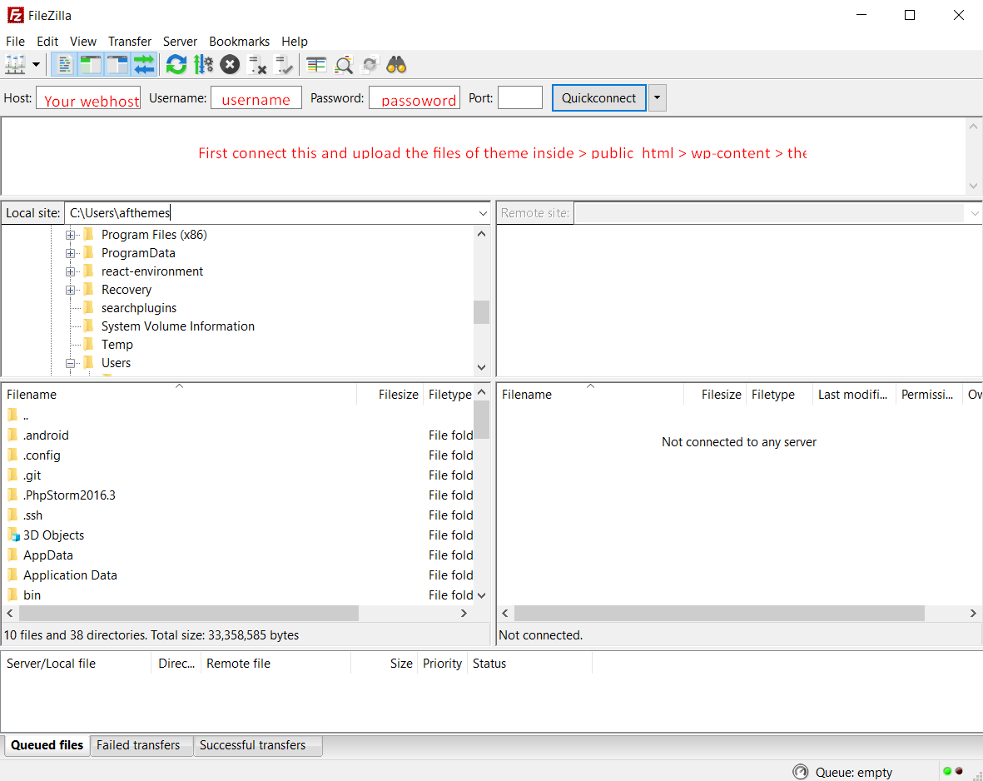This screenshot has width=983, height=781.
Task: Toggle message log display icon
Action: click(63, 65)
